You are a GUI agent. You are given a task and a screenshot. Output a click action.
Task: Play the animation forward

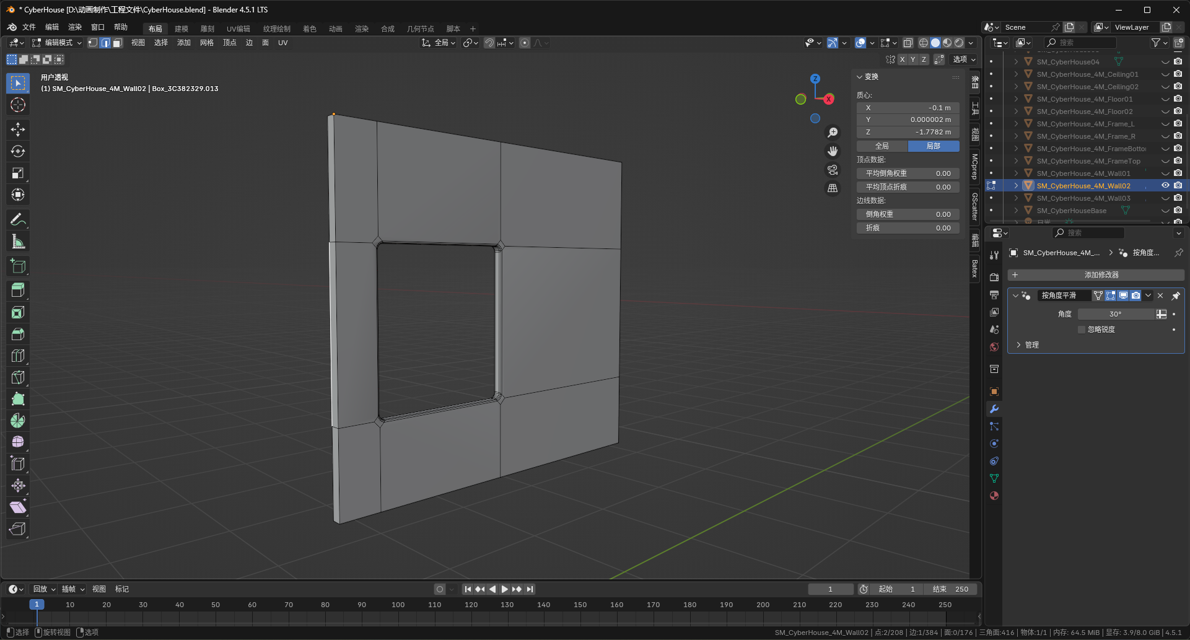pos(504,589)
